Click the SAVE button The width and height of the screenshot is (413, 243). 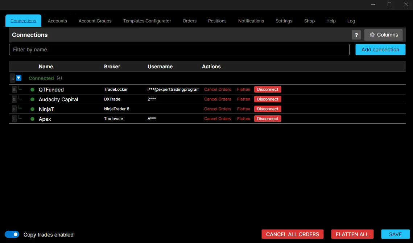click(395, 234)
